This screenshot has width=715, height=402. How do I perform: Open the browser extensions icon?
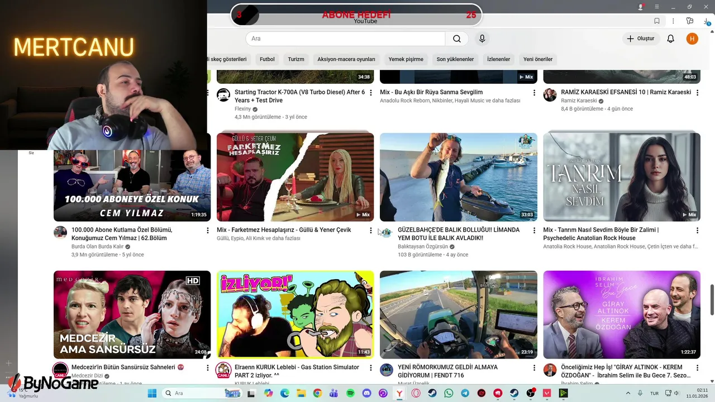[x=690, y=21]
